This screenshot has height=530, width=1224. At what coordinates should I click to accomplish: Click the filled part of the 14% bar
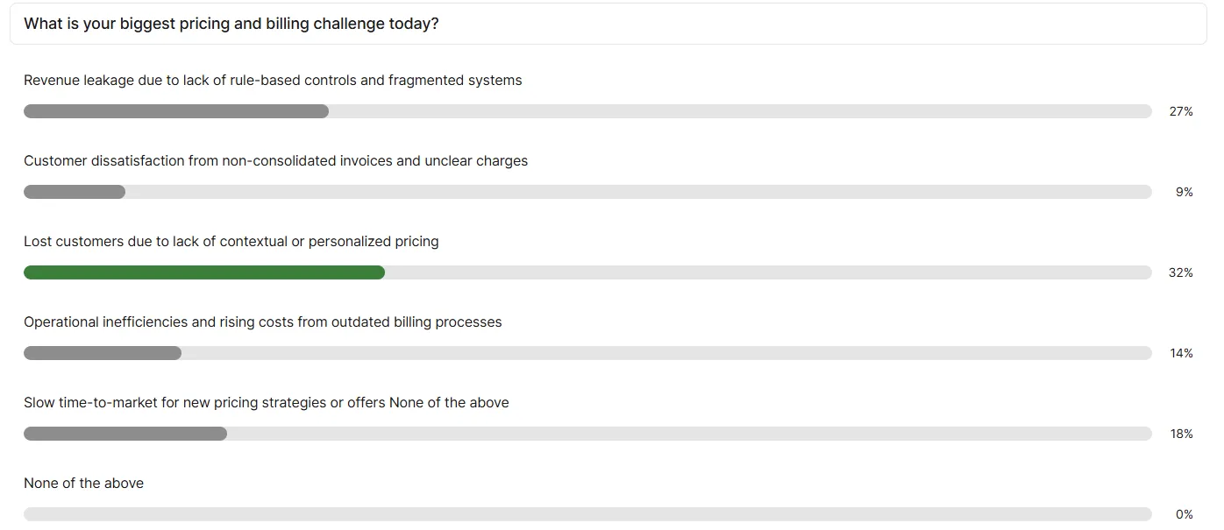coord(103,353)
